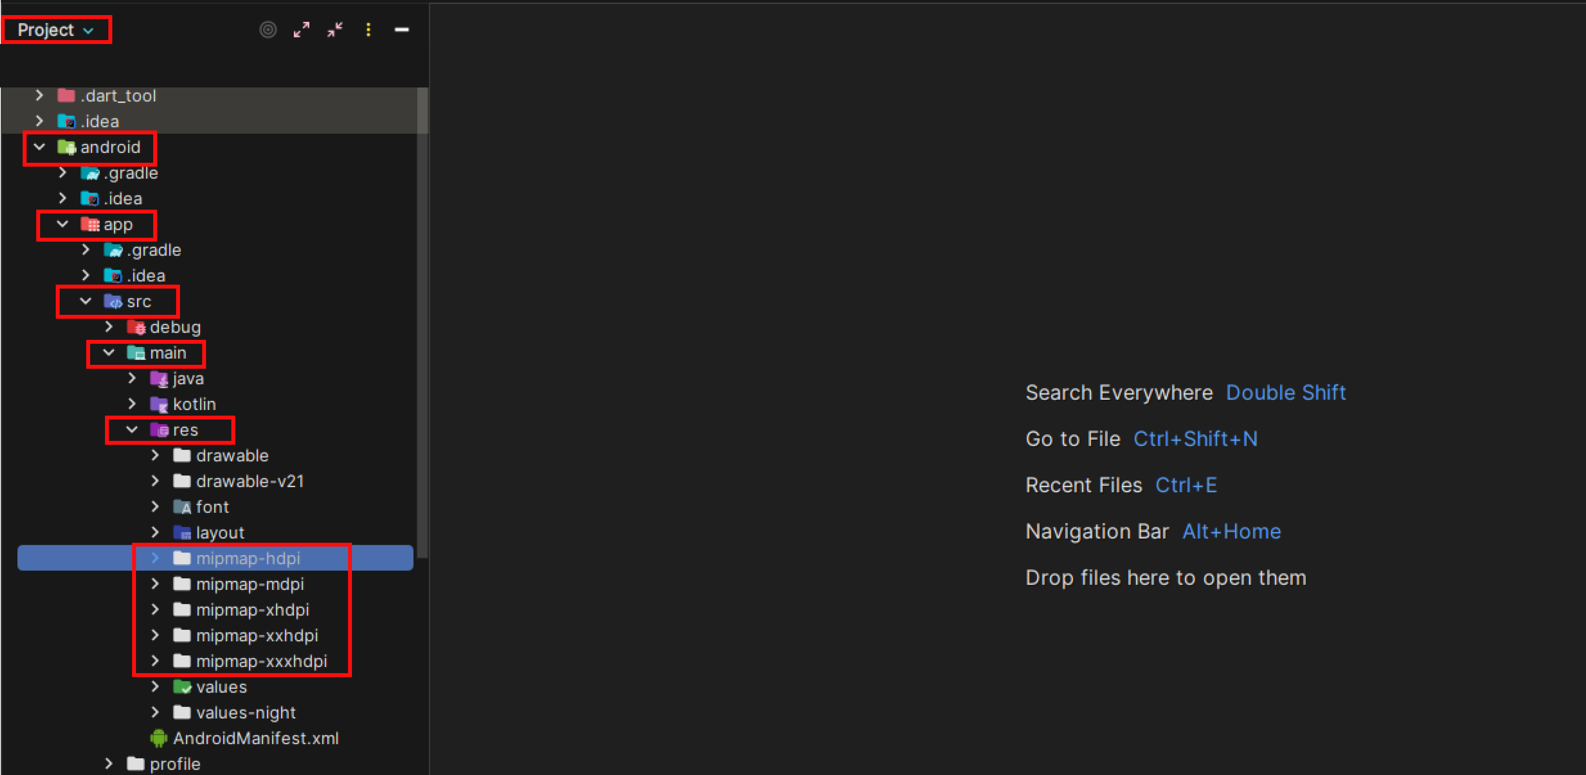Screen dimensions: 1586x775
Task: Click the Select Opened File target icon
Action: (268, 29)
